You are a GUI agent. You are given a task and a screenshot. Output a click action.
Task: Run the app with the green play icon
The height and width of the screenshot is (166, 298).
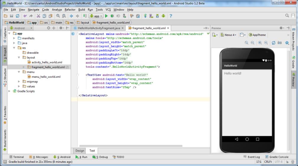pyautogui.click(x=106, y=16)
